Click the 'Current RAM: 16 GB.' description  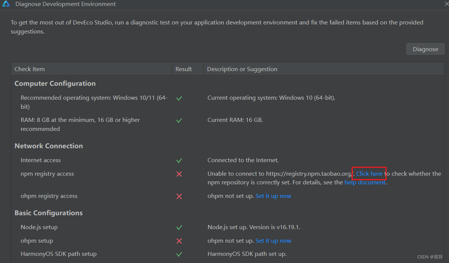tap(235, 120)
